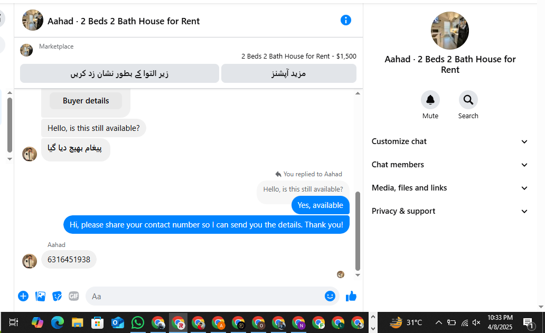Open WhatsApp from the Windows taskbar
This screenshot has height=333, width=545.
(x=138, y=323)
